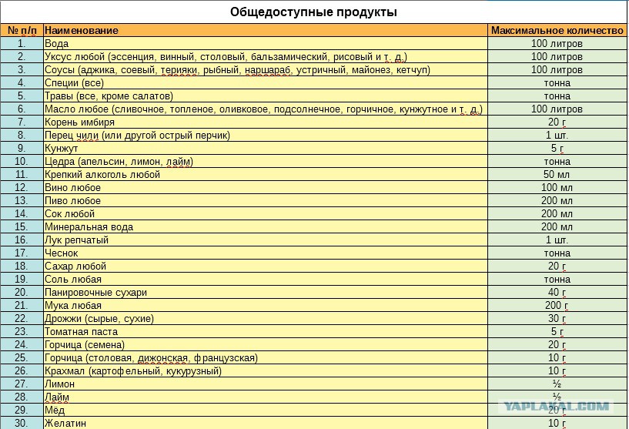Click the cell 'Горчица (столовая, дижонская, французская)'

pyautogui.click(x=266, y=357)
